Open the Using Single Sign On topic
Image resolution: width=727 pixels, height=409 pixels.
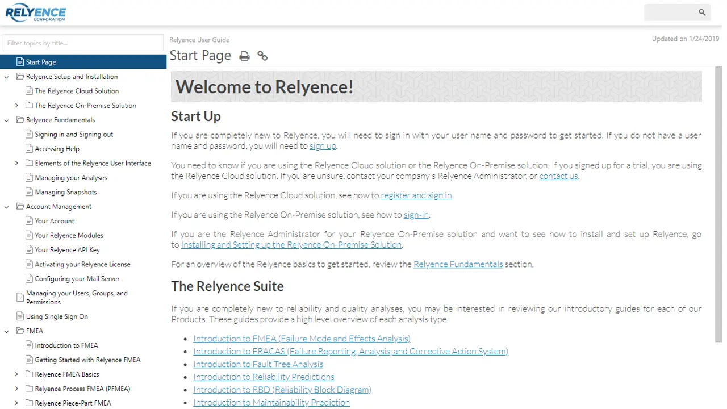pyautogui.click(x=57, y=316)
